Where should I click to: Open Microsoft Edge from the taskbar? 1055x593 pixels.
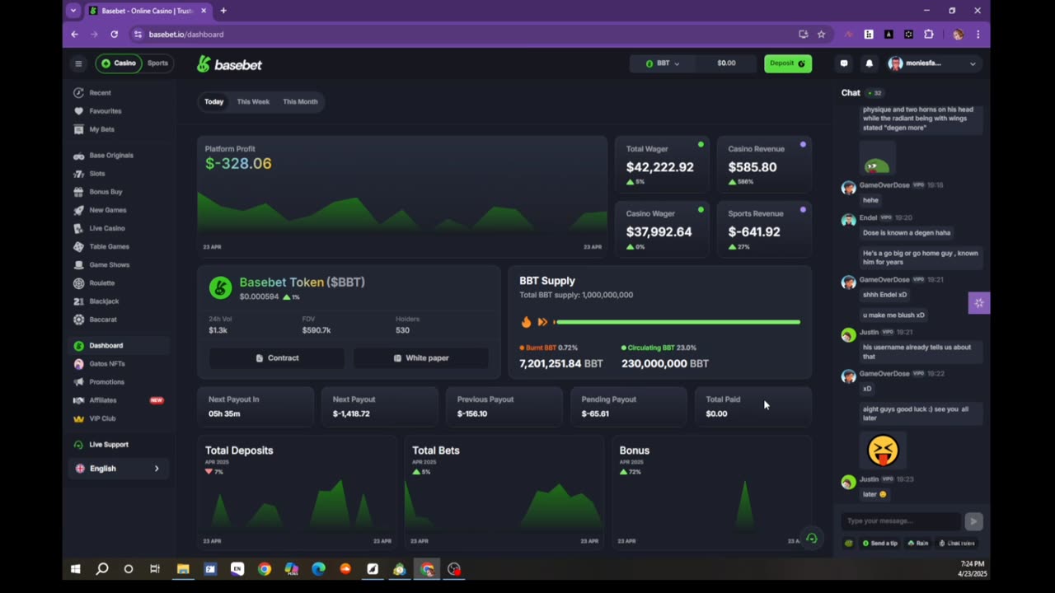point(318,569)
